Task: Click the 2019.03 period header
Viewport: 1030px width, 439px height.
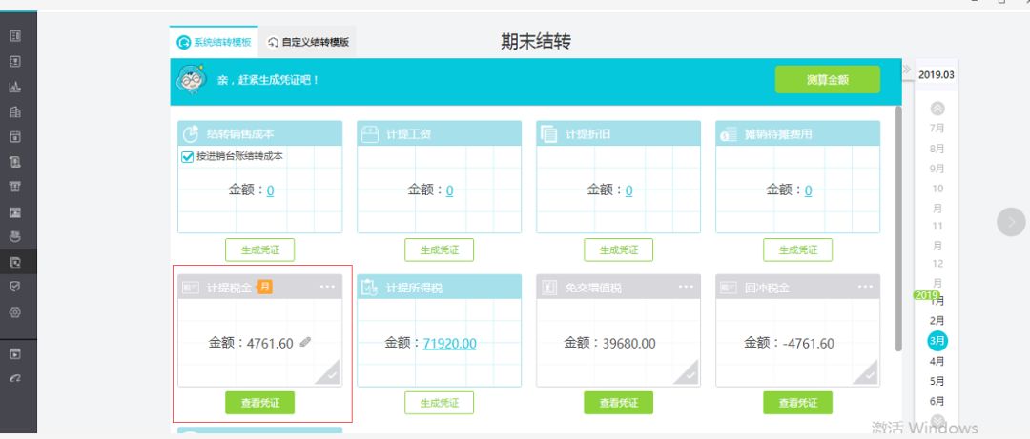Action: point(937,75)
